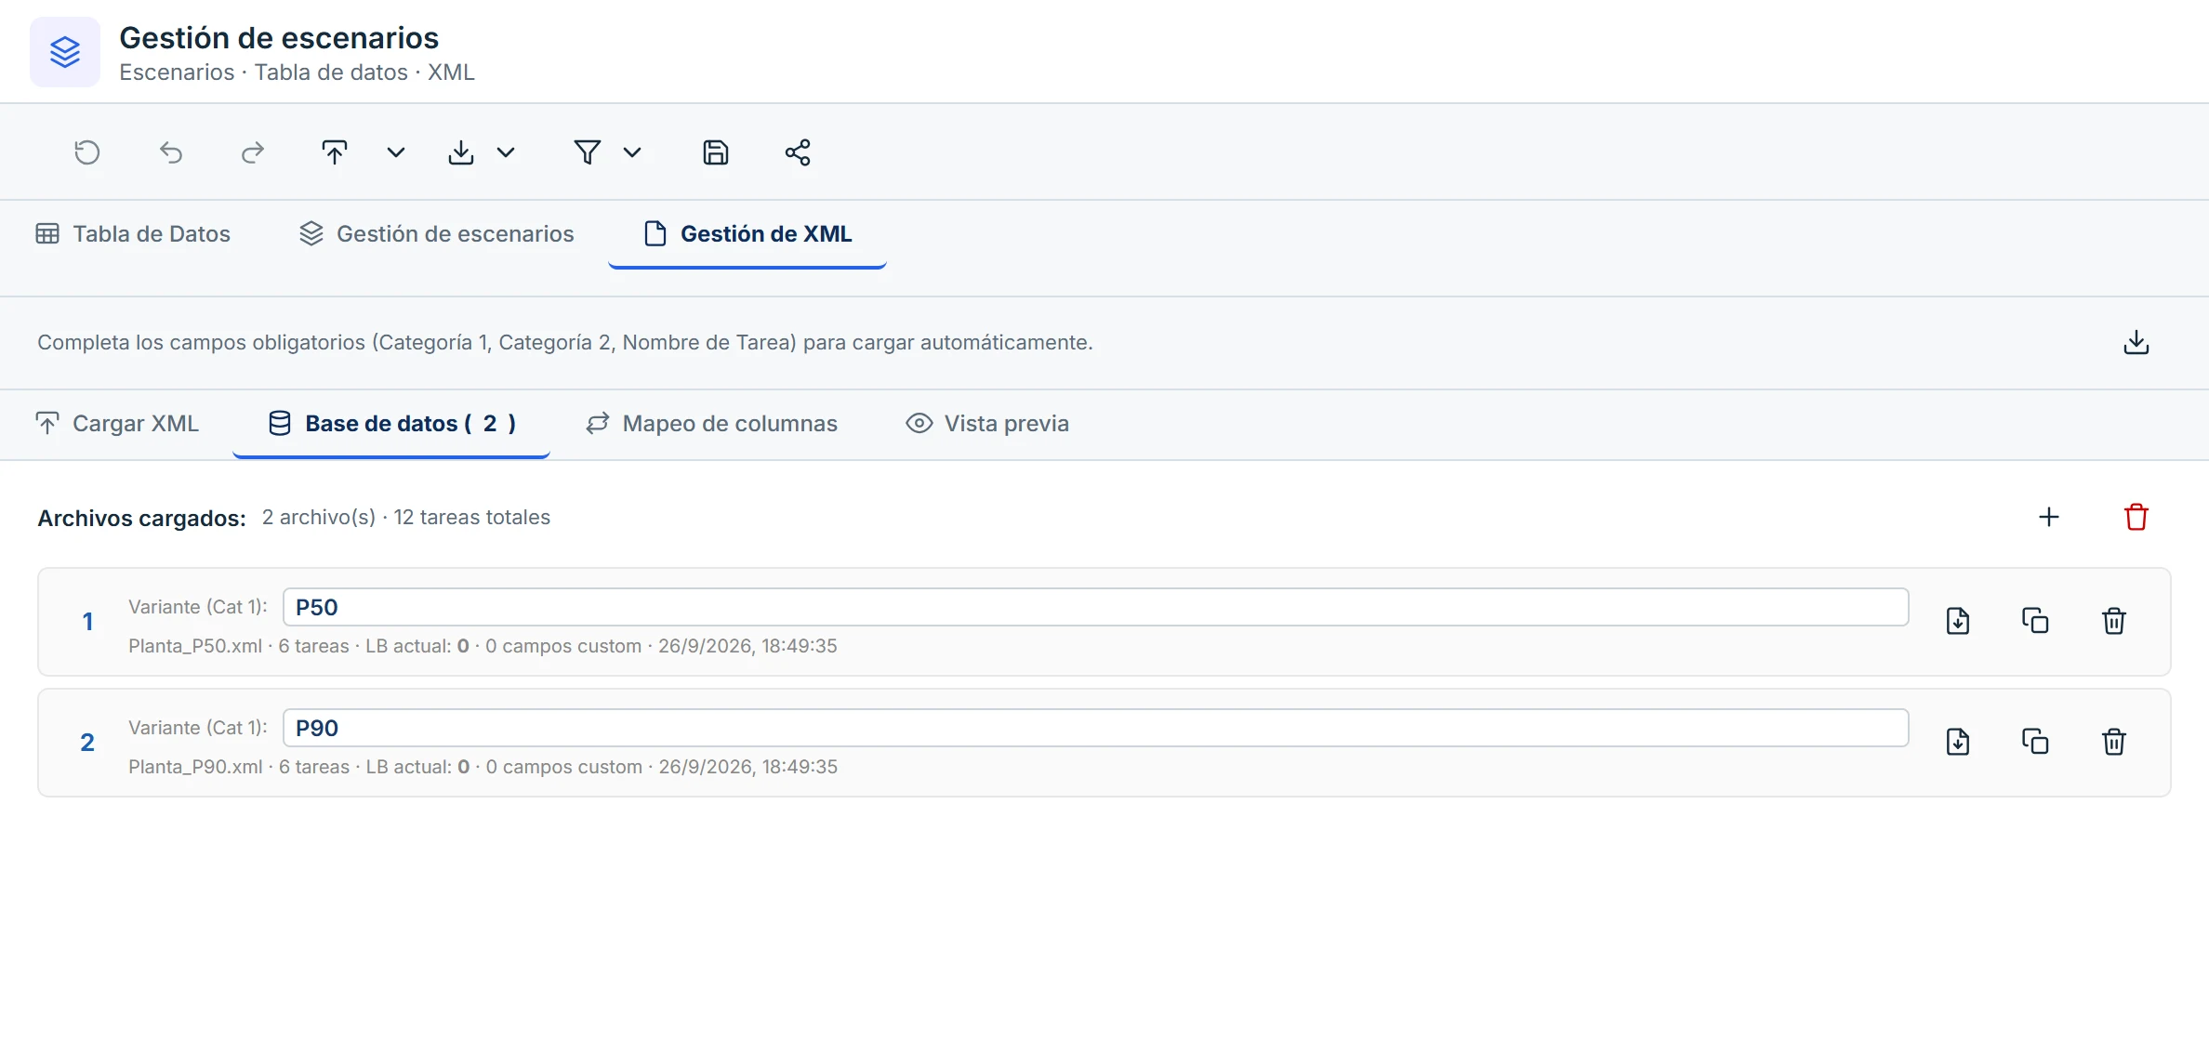The height and width of the screenshot is (1041, 2209).
Task: Click the Planta_P50.xml file details text
Action: tap(483, 646)
